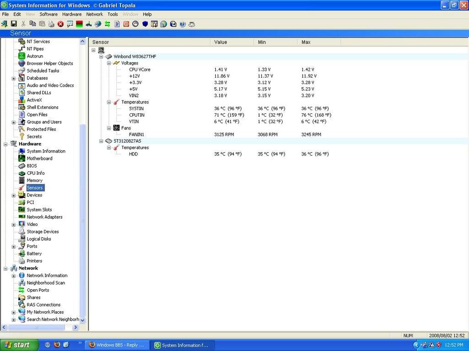Click the Sensor column header
The height and width of the screenshot is (351, 469).
click(x=150, y=42)
